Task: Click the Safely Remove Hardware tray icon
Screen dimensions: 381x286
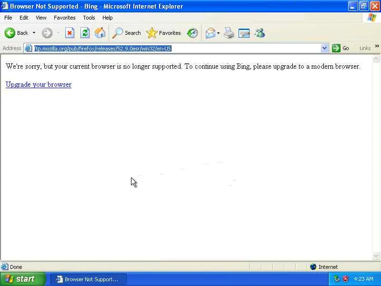Action: (337, 279)
